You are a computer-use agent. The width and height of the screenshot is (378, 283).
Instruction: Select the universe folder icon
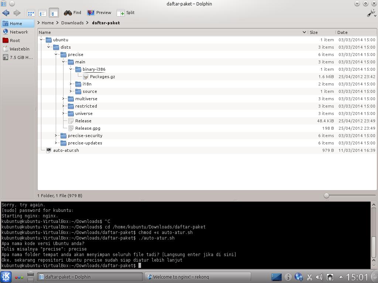coord(71,113)
